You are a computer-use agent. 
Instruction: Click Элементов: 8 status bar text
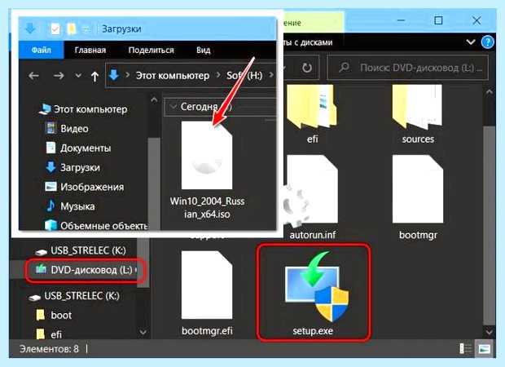49,348
